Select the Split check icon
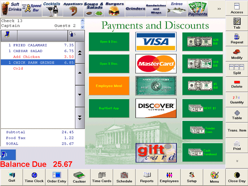The height and width of the screenshot is (186, 248). click(237, 69)
